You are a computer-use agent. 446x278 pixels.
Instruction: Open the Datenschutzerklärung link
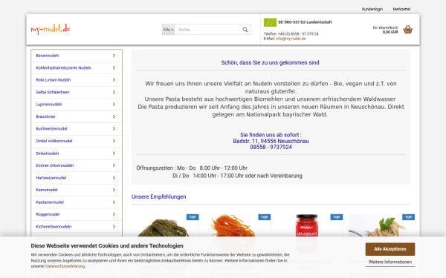(65, 266)
